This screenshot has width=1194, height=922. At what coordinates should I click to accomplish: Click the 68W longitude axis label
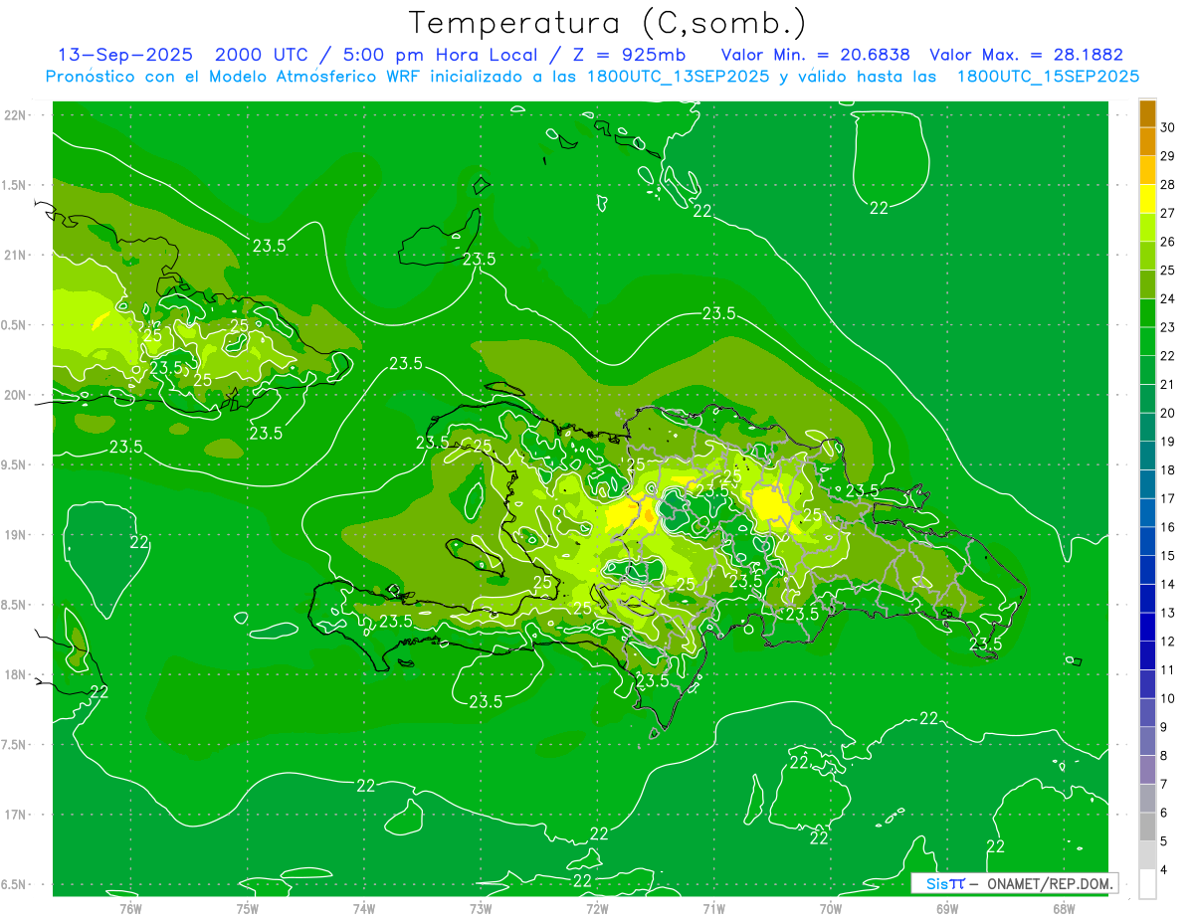pyautogui.click(x=1063, y=908)
